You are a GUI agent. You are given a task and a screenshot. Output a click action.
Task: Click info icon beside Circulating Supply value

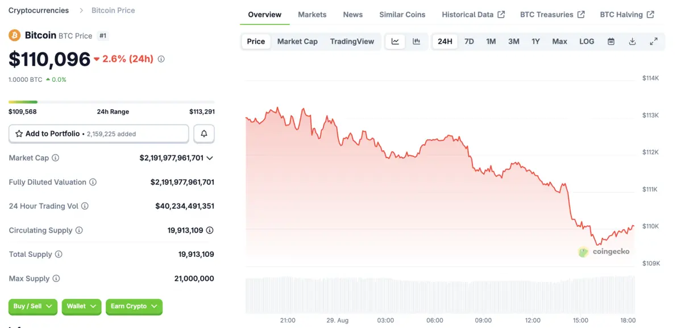click(210, 230)
